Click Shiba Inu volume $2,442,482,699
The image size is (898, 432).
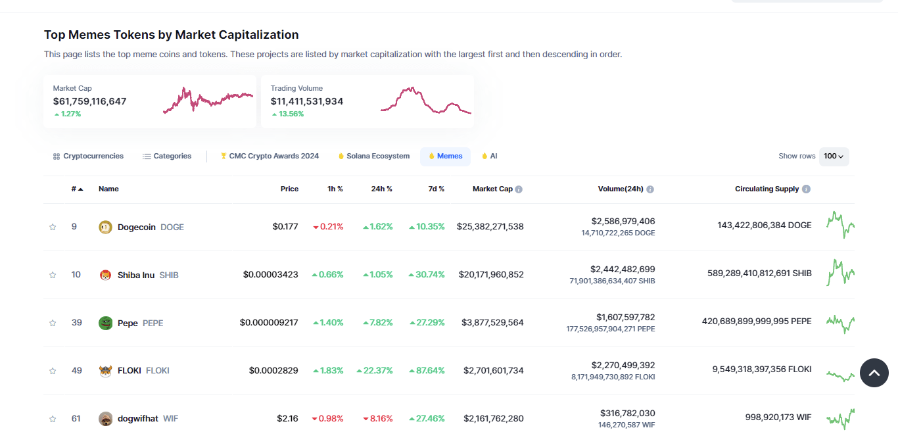623,270
